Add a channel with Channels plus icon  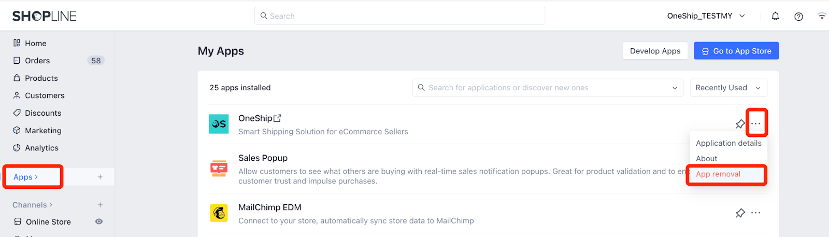100,205
